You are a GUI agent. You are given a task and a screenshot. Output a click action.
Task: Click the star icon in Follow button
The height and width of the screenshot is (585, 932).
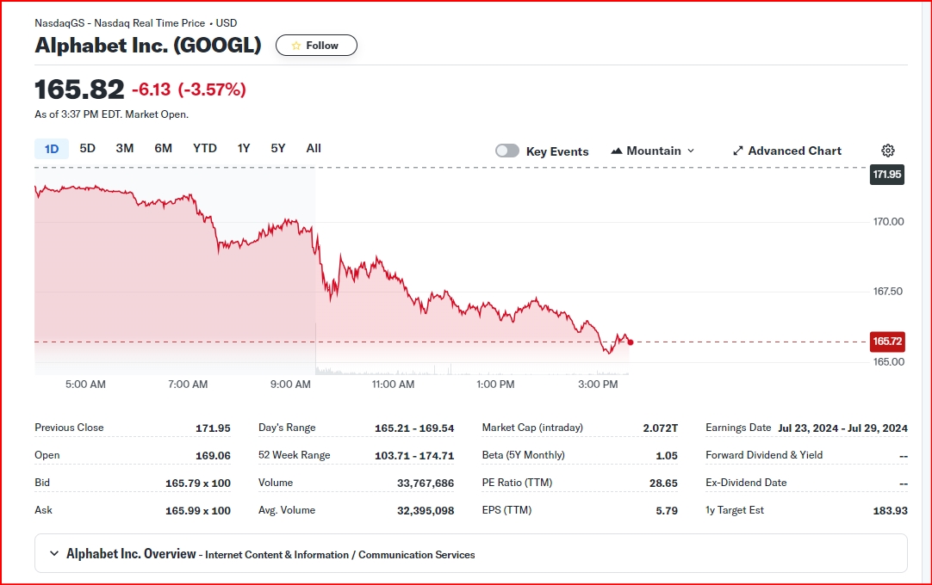coord(296,46)
